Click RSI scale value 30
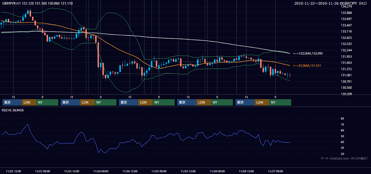 coord(342,148)
